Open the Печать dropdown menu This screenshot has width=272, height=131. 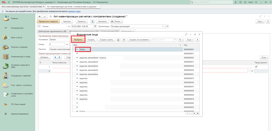coord(116,21)
